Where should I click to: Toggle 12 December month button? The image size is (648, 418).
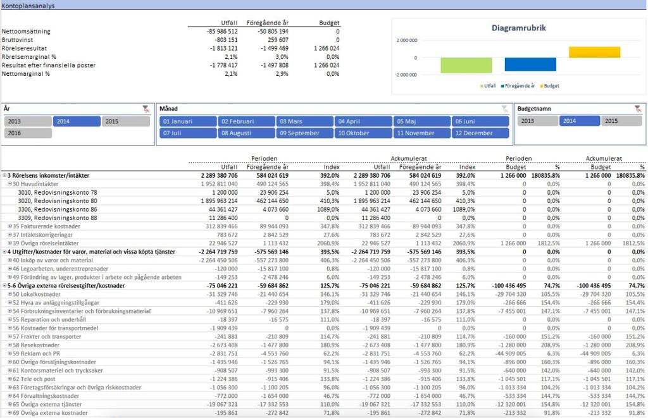[480, 133]
